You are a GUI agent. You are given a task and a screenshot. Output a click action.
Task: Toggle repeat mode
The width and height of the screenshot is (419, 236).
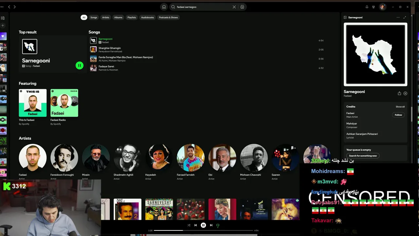click(x=218, y=225)
